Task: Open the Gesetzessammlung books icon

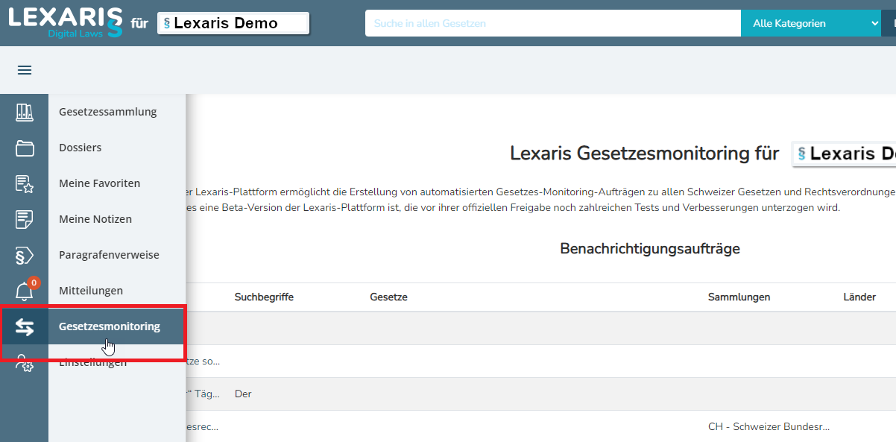Action: point(25,113)
